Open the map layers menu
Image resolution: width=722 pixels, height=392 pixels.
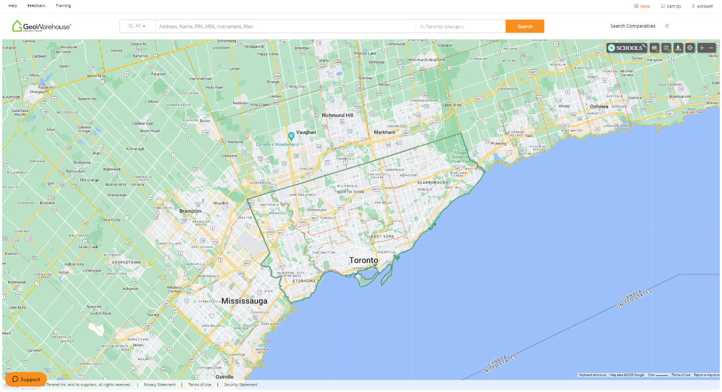(x=655, y=48)
